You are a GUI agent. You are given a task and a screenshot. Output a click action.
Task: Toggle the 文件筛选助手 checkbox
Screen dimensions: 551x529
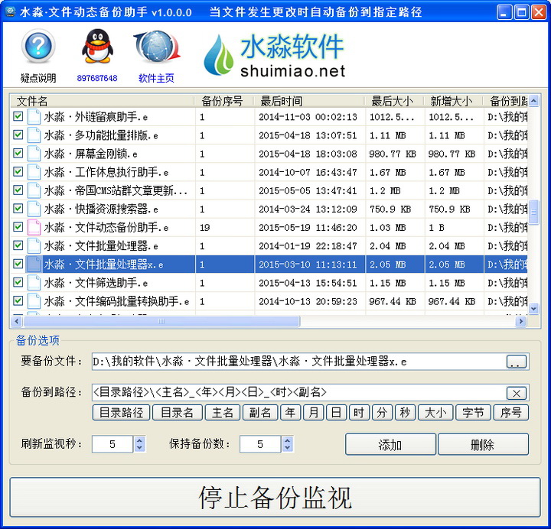point(18,282)
